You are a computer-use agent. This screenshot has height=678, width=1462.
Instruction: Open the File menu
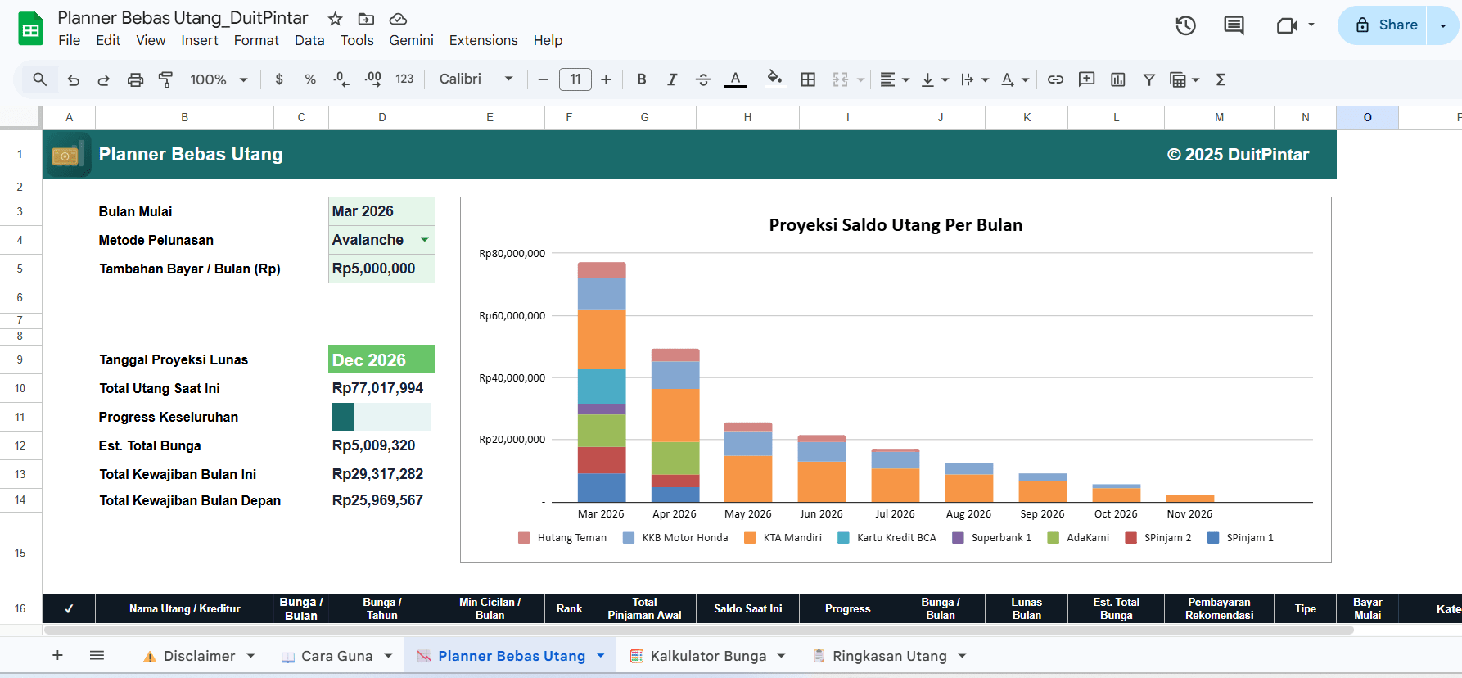coord(69,40)
